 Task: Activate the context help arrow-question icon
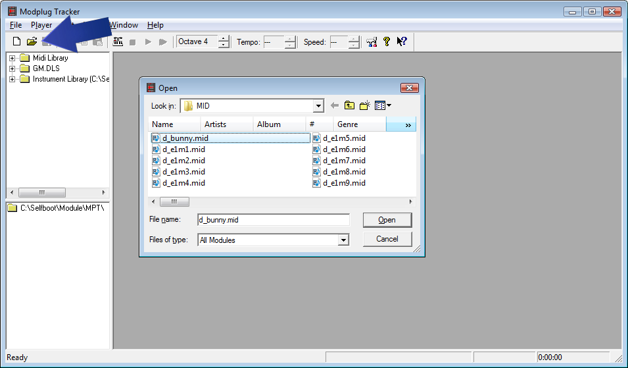pos(402,41)
